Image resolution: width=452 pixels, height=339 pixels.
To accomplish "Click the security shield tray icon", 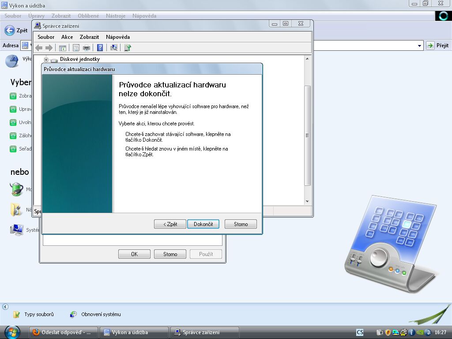I will pyautogui.click(x=388, y=332).
